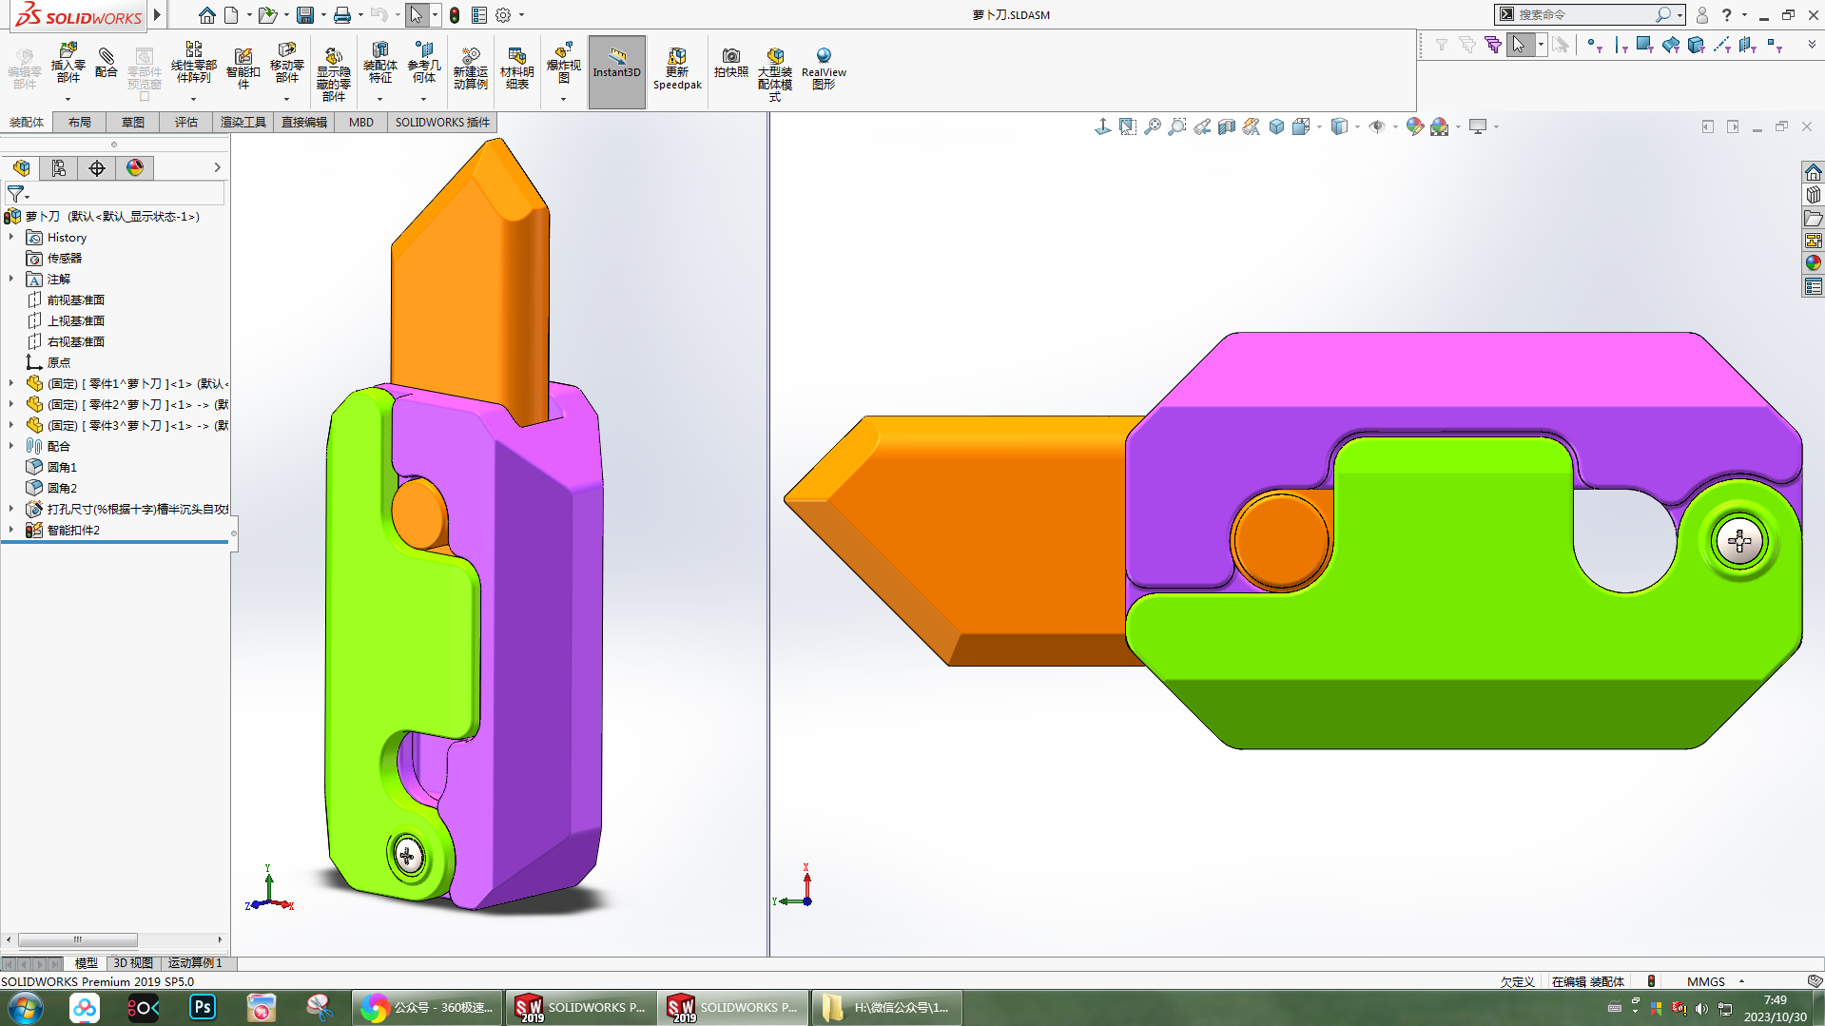Click the Zoom to Fit view icon
The height and width of the screenshot is (1026, 1825).
1127,126
